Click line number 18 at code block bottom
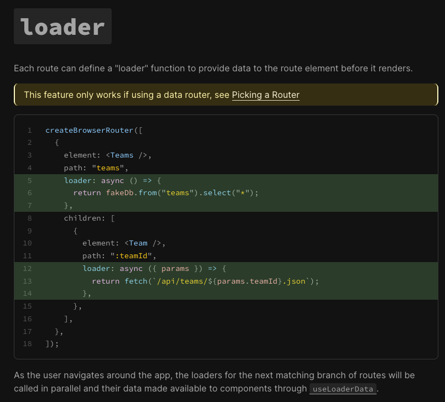This screenshot has height=402, width=445. [27, 343]
